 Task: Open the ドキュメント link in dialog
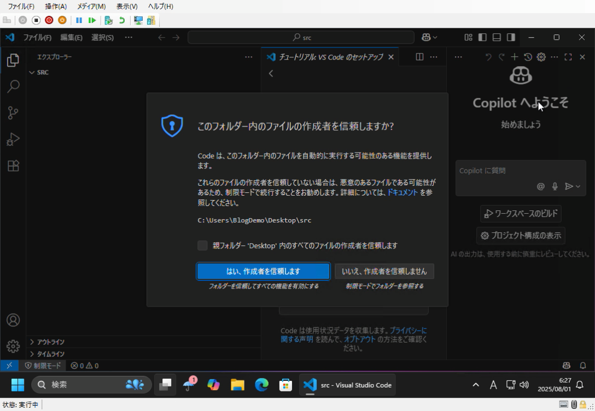pos(402,192)
